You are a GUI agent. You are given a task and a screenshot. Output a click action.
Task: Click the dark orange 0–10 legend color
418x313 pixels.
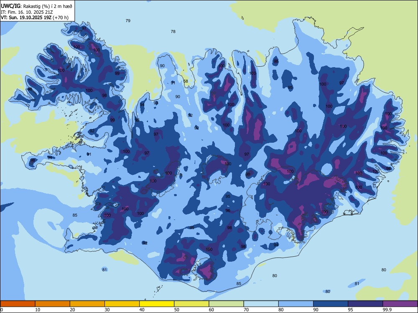[x=18, y=304]
